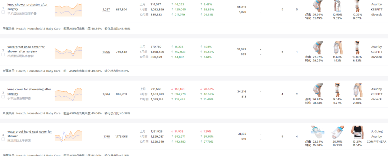Click the underlined 2,237 value
Image resolution: width=388 pixels, height=156 pixels.
[x=106, y=9]
